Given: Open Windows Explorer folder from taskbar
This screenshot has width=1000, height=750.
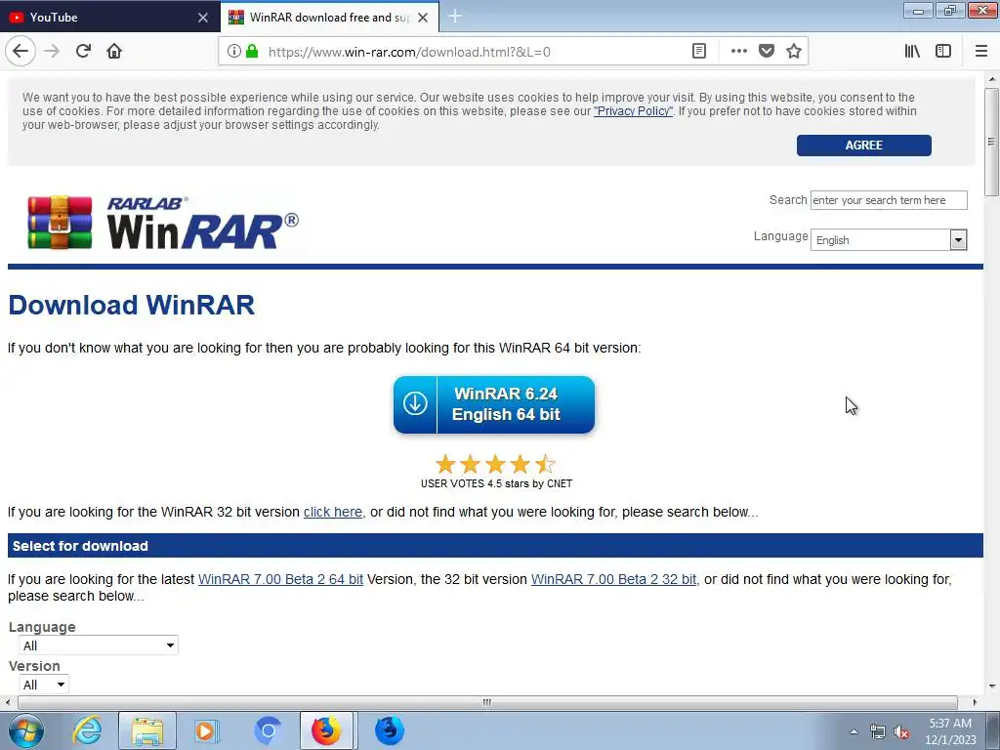Looking at the screenshot, I should click(x=147, y=730).
